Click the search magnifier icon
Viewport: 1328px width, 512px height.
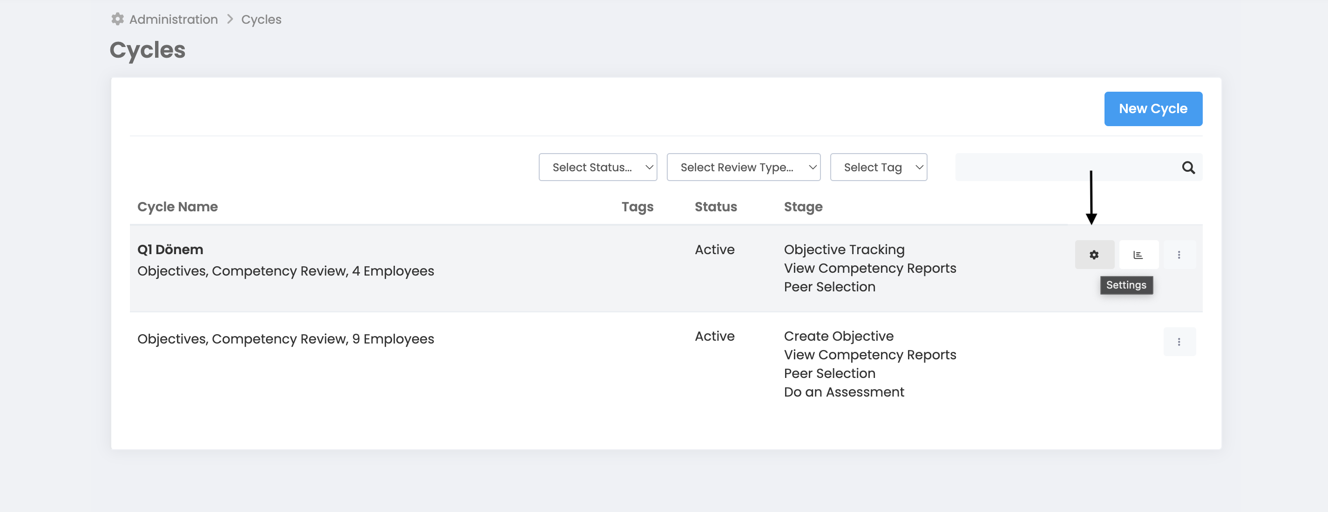tap(1188, 168)
